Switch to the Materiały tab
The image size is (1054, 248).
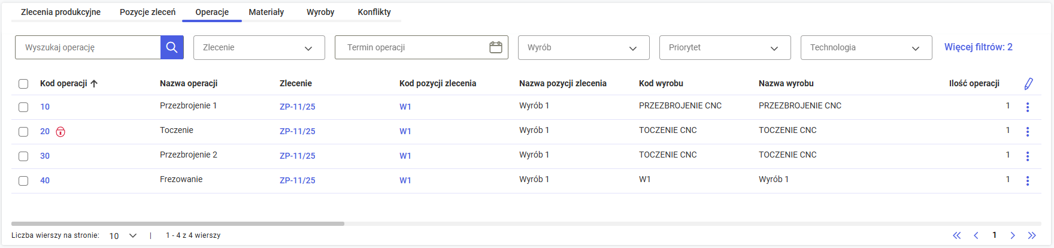(x=266, y=12)
